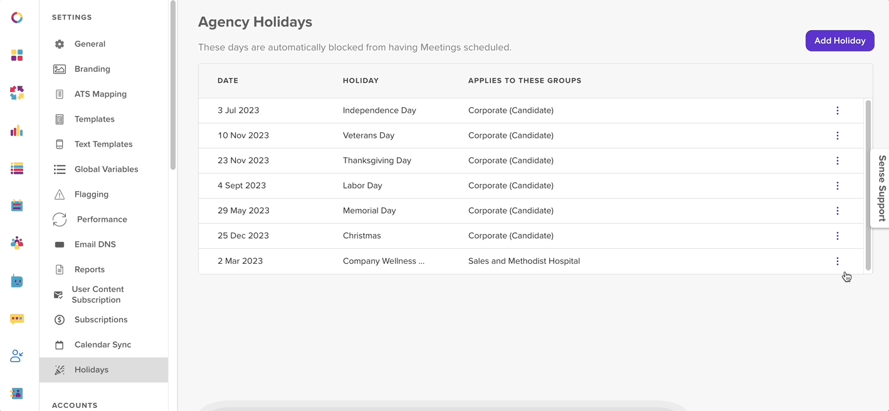Navigate to Reports settings
The height and width of the screenshot is (411, 889).
pos(90,269)
